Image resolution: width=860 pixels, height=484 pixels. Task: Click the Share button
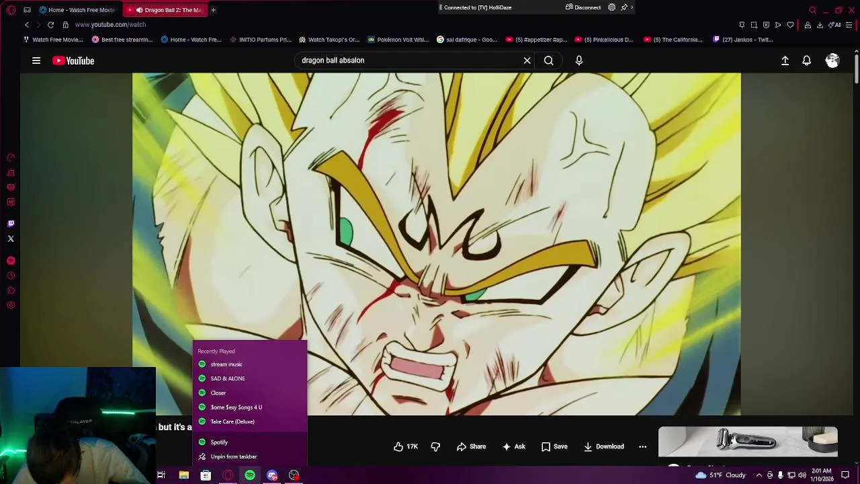(x=471, y=446)
